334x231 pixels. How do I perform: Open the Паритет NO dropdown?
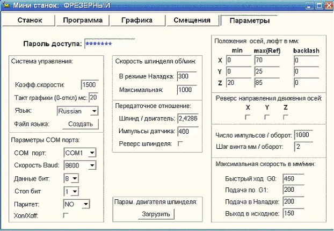[x=77, y=204]
